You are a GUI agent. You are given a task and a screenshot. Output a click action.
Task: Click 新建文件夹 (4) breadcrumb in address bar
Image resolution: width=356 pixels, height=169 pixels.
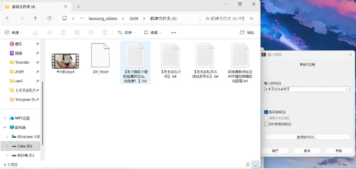(x=163, y=18)
